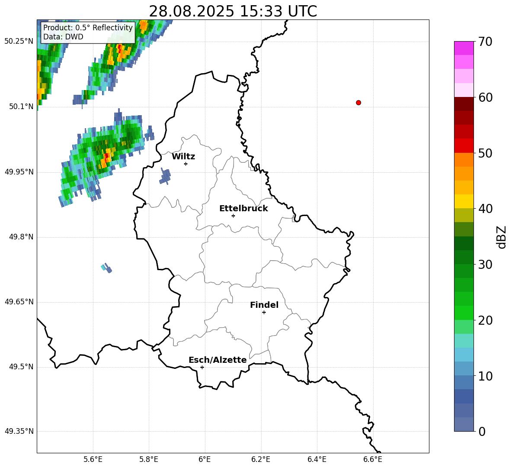Click the 50.25°N latitude tick label

[19, 42]
